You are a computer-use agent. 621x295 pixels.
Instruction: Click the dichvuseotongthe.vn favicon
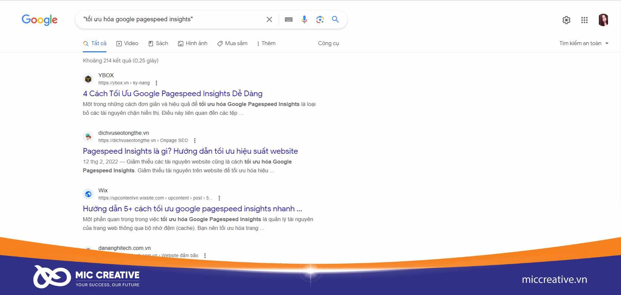pyautogui.click(x=88, y=136)
